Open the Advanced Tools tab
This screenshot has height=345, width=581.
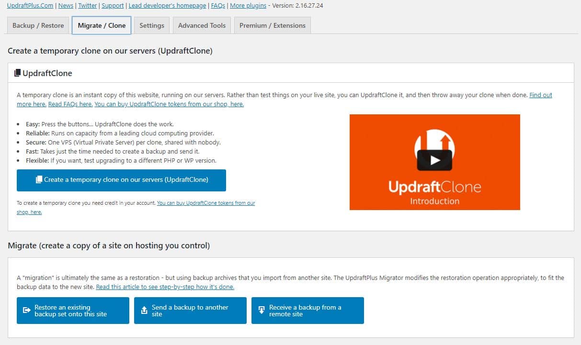pos(202,25)
